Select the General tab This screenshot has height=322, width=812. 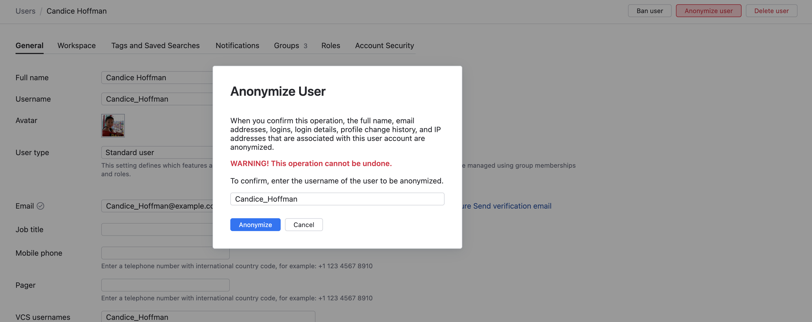point(29,46)
